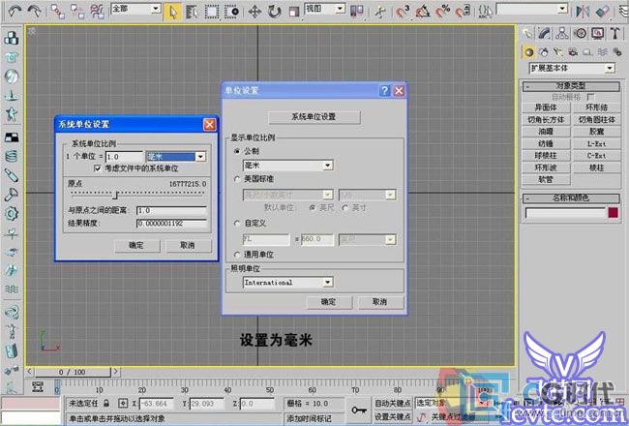The image size is (629, 426).
Task: Click the Unlink Selection icon
Action: point(77,12)
